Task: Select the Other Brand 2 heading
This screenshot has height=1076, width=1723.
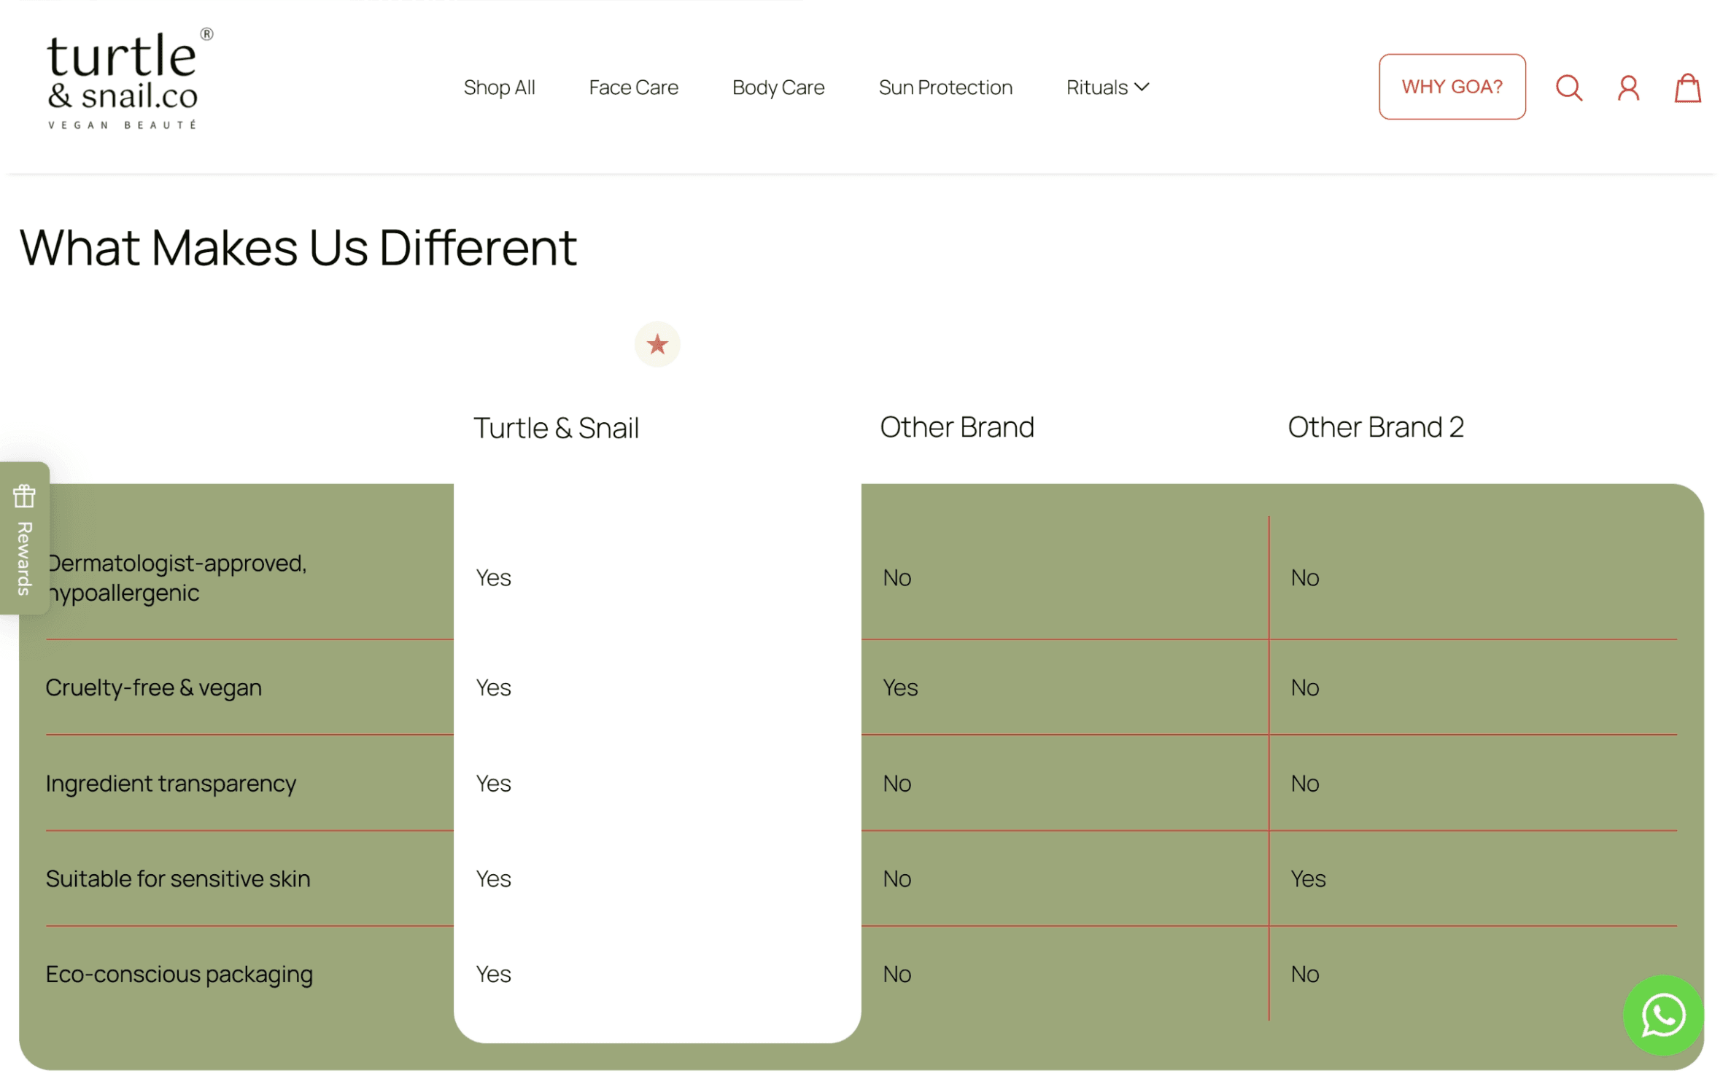Action: (1375, 427)
